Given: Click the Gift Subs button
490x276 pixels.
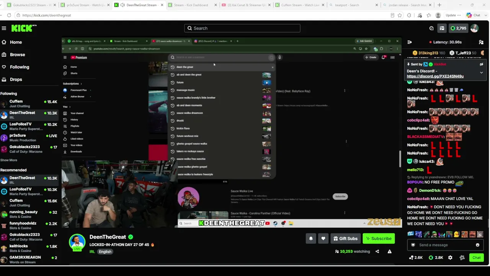Looking at the screenshot, I should click(x=345, y=238).
